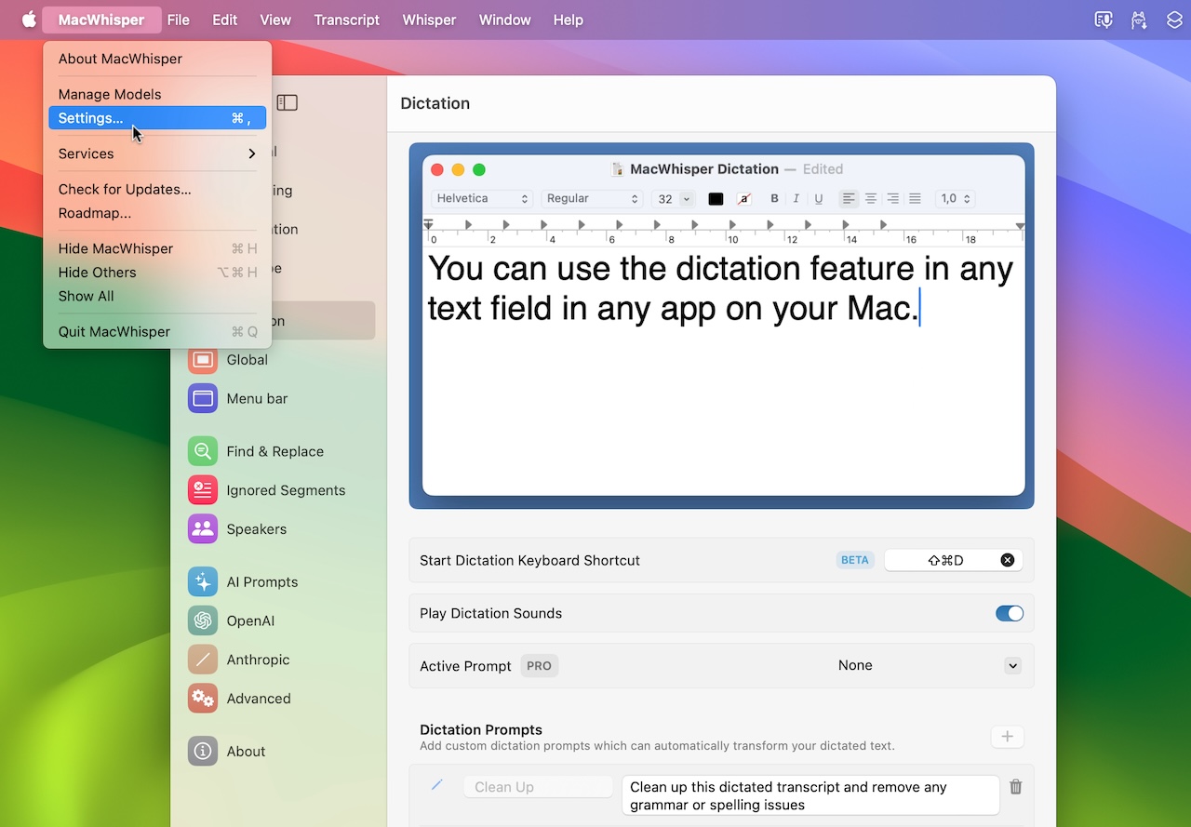Click the Bold formatting icon

coord(774,199)
